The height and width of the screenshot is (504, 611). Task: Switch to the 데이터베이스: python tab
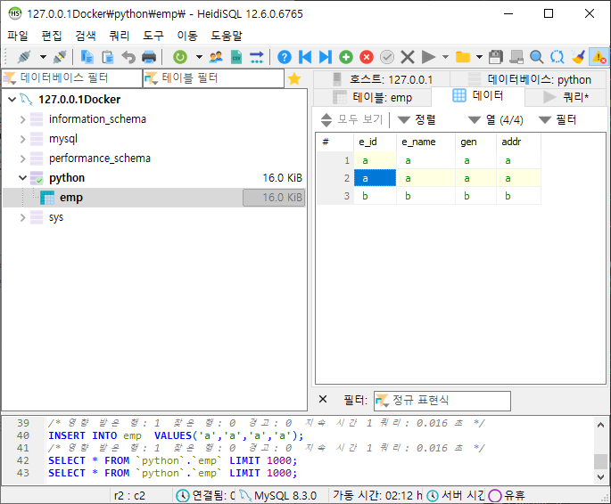tap(528, 79)
